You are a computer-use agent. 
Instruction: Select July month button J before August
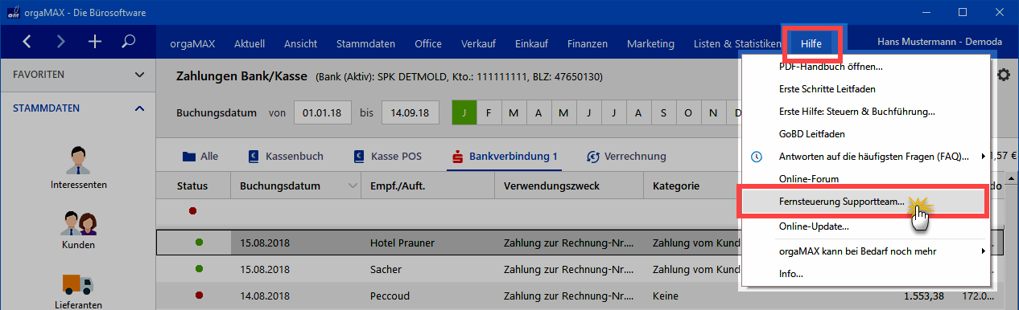(614, 113)
